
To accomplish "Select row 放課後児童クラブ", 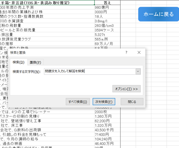I will [x=47, y=39].
